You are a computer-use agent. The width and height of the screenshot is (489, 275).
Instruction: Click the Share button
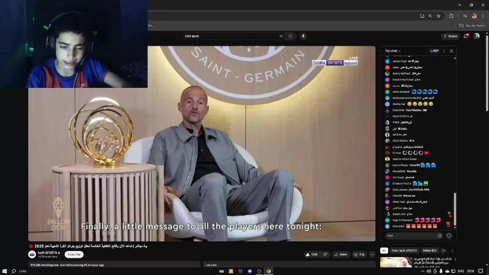point(341,254)
